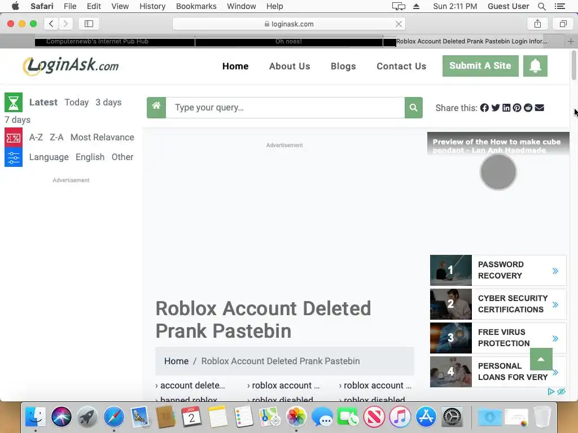
Task: Share this page on Facebook
Action: pos(484,108)
